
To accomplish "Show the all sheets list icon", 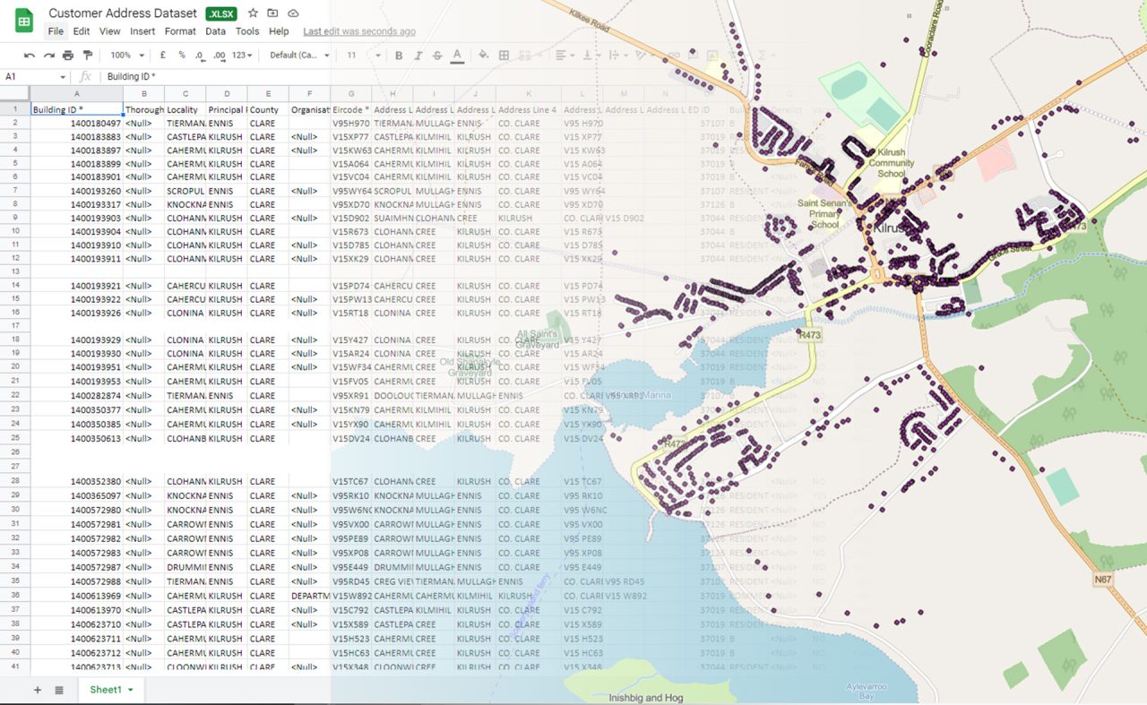I will pyautogui.click(x=59, y=690).
